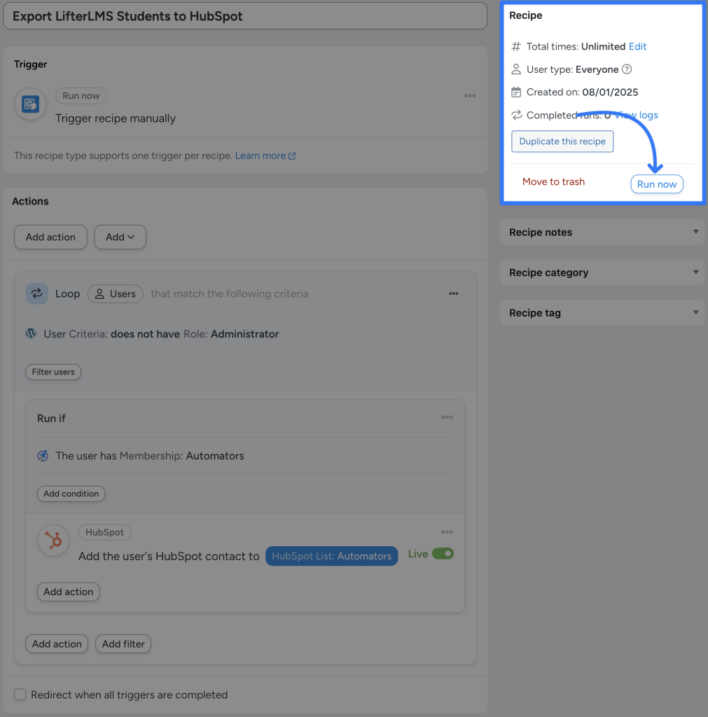Select the Loop circular arrows icon

pyautogui.click(x=37, y=293)
